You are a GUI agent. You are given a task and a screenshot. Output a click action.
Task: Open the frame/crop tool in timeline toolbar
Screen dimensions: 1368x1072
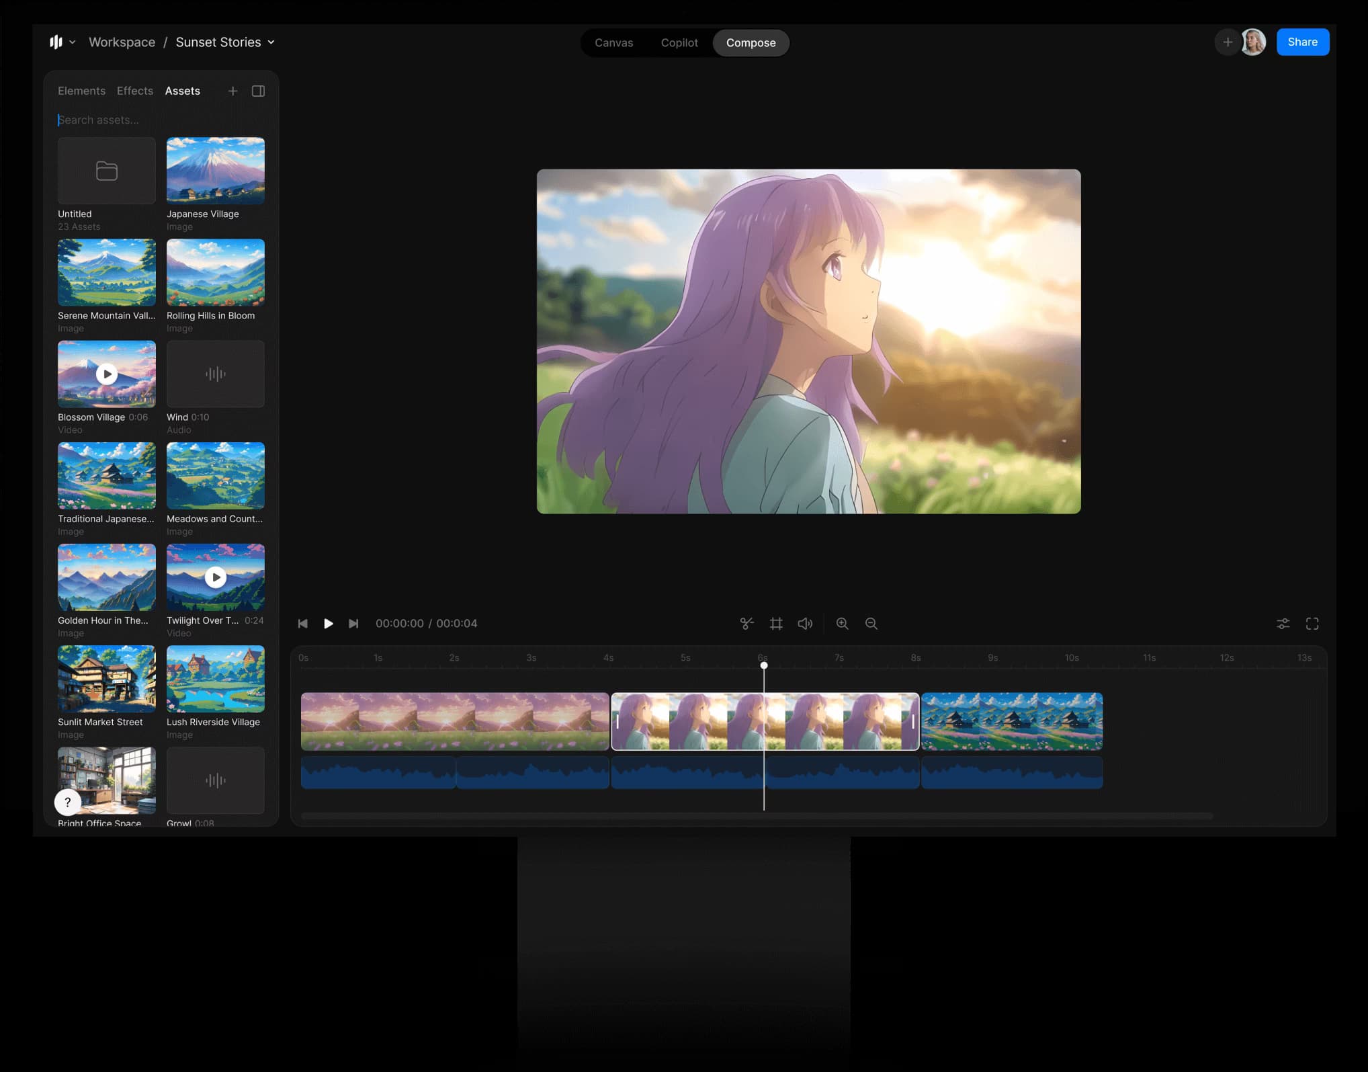777,623
